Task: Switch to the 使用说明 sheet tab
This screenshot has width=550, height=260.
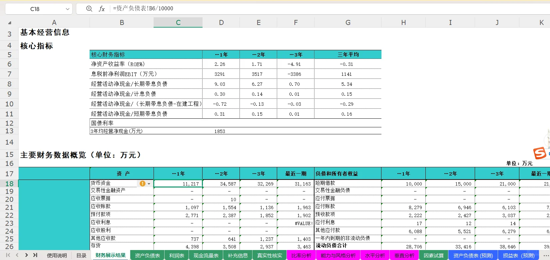Action: click(57, 255)
